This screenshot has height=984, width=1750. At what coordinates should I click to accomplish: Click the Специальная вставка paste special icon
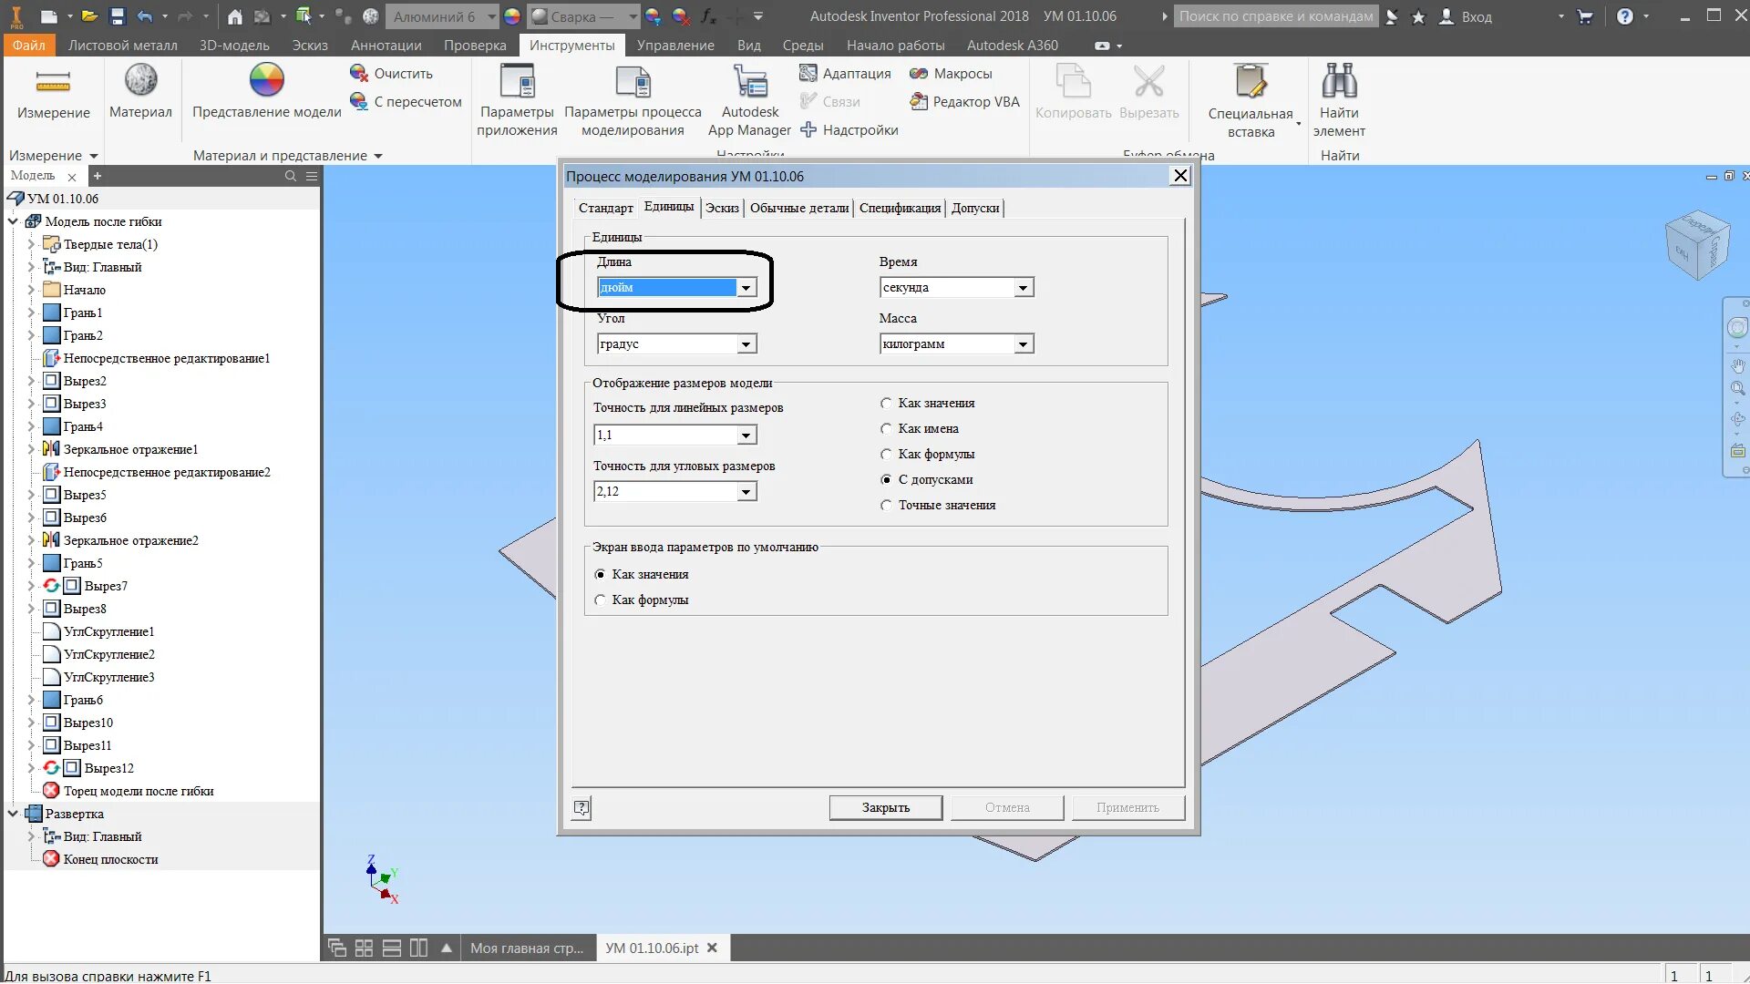(x=1251, y=82)
